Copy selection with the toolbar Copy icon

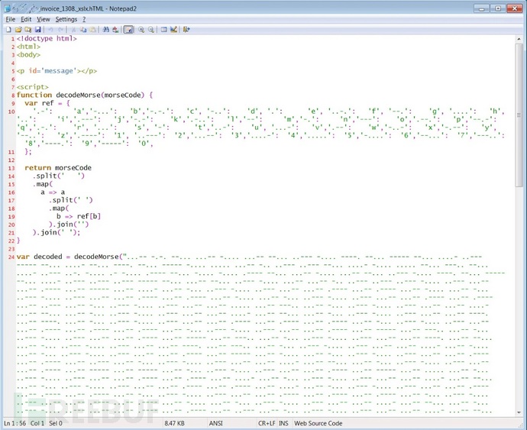(x=83, y=29)
